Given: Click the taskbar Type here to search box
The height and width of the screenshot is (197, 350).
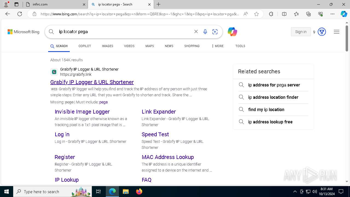Looking at the screenshot, I should tap(53, 192).
